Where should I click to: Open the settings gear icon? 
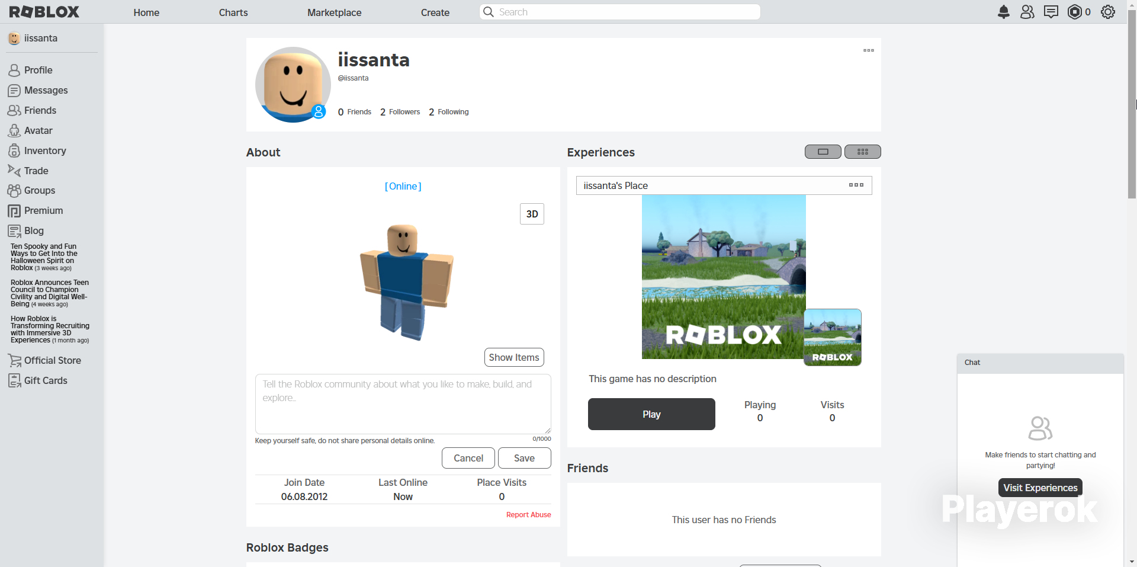click(1107, 12)
